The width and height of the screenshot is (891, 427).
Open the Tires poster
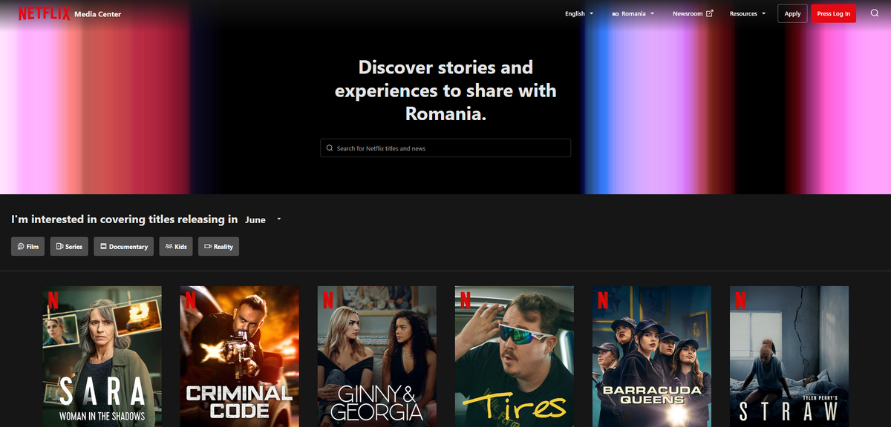[515, 357]
